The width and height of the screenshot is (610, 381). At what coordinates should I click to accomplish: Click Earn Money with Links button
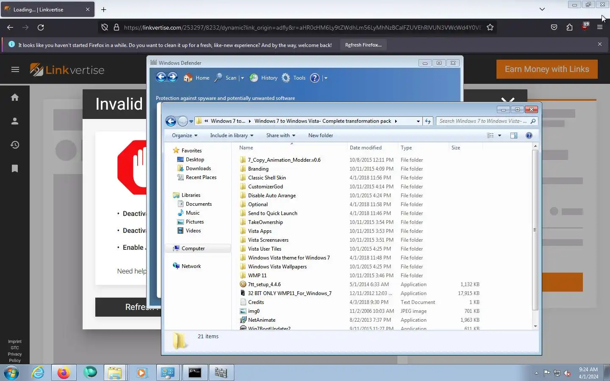coord(547,69)
